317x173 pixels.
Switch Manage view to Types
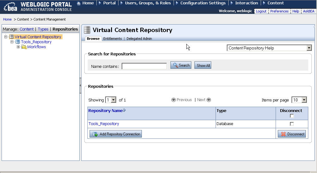click(43, 29)
